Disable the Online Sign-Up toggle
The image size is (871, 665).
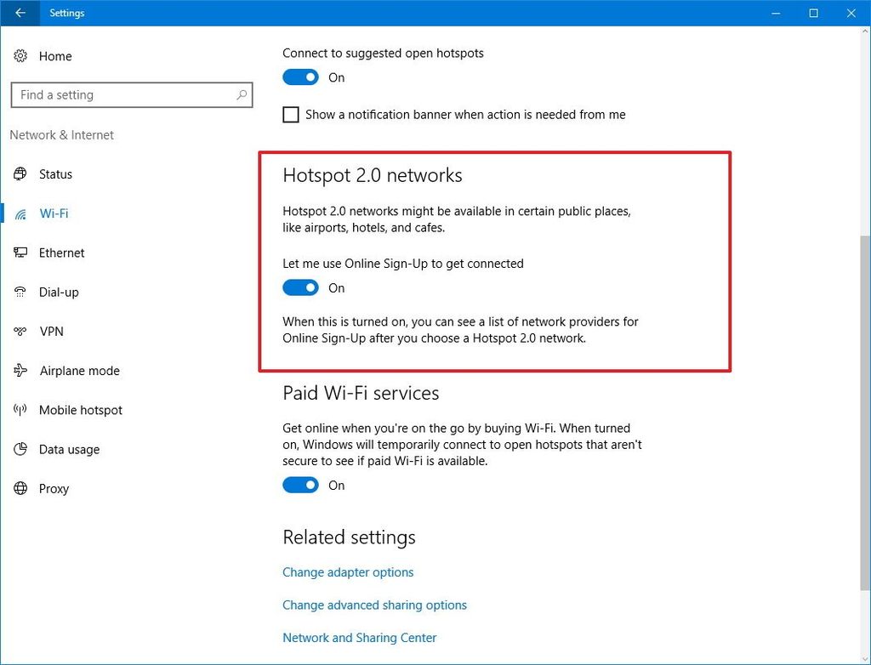pyautogui.click(x=300, y=287)
